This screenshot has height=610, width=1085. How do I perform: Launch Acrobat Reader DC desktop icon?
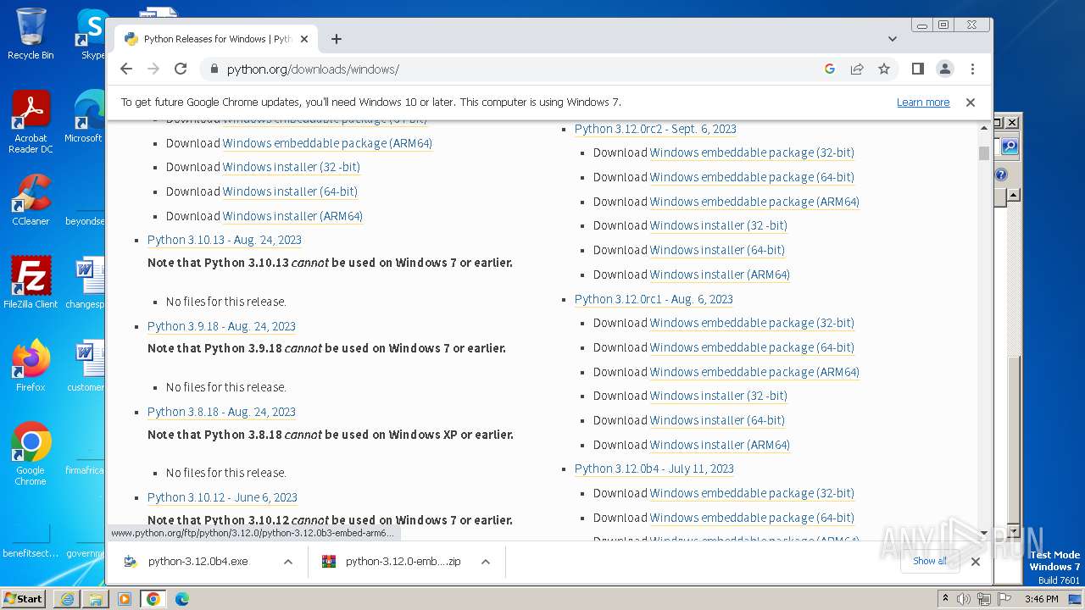tap(31, 123)
